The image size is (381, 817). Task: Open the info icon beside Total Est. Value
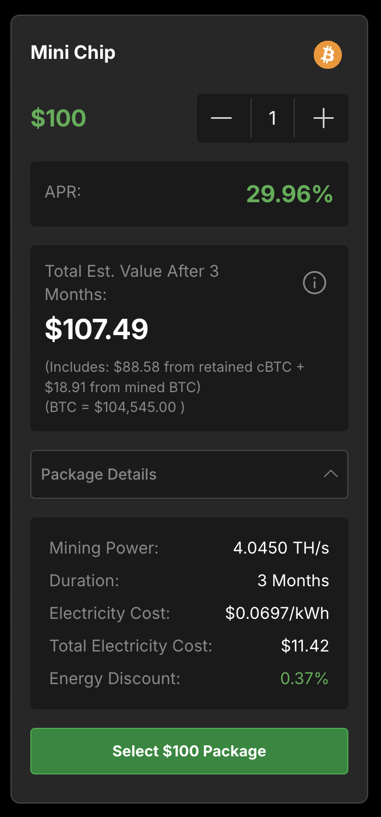(x=315, y=283)
